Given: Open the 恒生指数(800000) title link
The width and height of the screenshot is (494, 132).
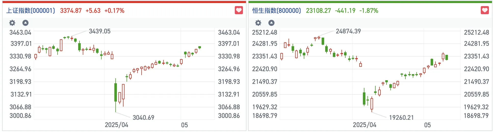Looking at the screenshot, I should (x=277, y=11).
